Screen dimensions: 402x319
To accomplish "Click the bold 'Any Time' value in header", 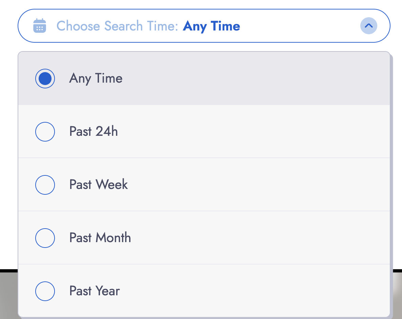I will (x=212, y=26).
